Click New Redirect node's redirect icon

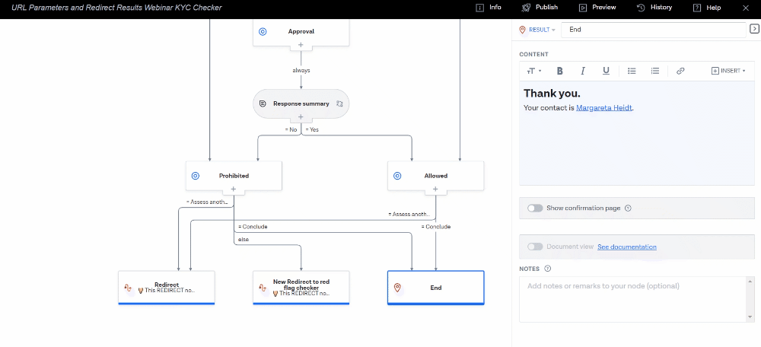[263, 288]
